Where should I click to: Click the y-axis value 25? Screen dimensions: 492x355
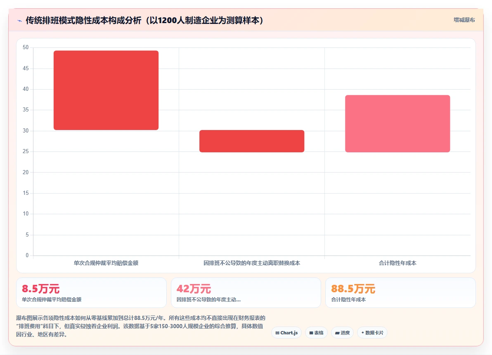pos(26,151)
